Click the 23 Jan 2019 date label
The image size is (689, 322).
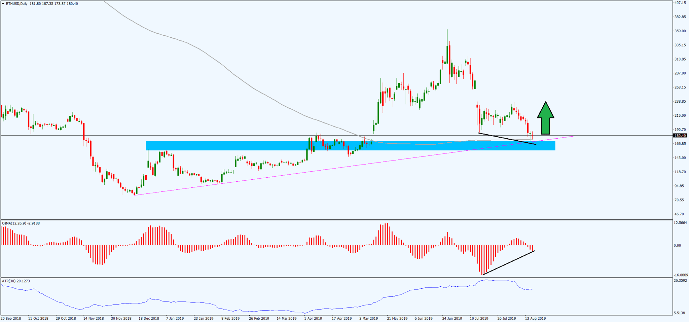(204, 318)
